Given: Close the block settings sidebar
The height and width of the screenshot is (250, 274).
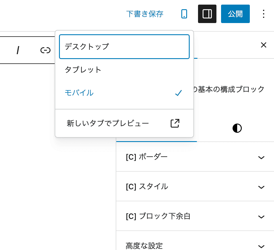Looking at the screenshot, I should tap(263, 45).
